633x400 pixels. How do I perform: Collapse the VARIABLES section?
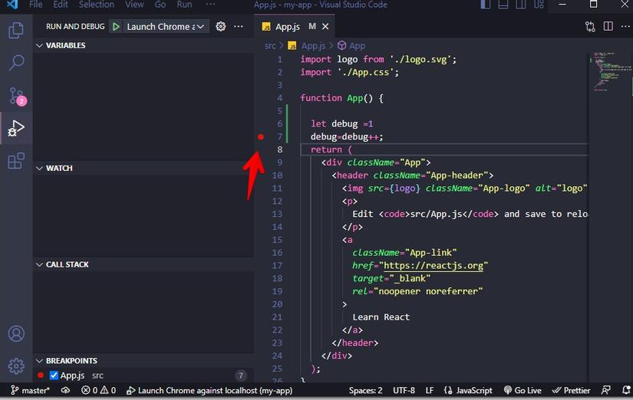click(x=65, y=45)
